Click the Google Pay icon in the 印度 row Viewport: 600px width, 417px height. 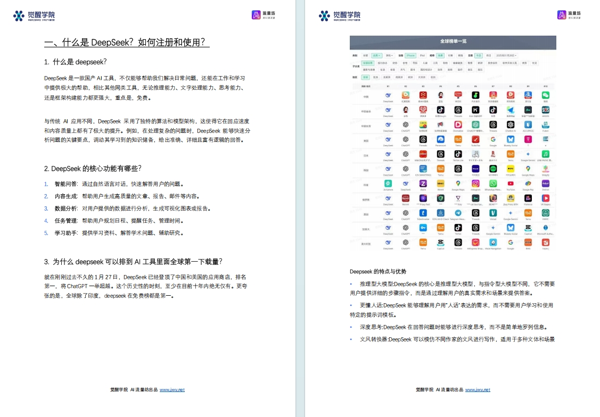point(528,184)
